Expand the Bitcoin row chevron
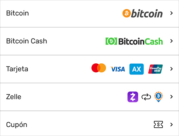The width and height of the screenshot is (179, 136). [171, 13]
